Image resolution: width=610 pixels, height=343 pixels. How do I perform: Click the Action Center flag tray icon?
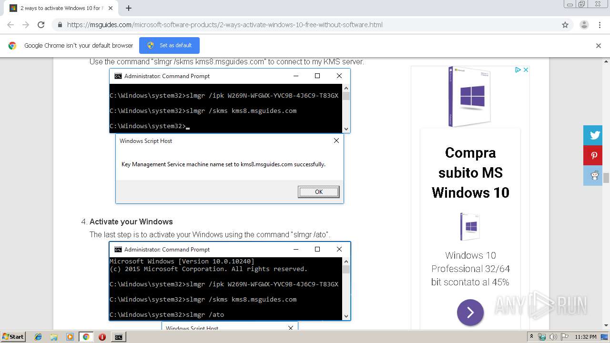[x=564, y=337]
